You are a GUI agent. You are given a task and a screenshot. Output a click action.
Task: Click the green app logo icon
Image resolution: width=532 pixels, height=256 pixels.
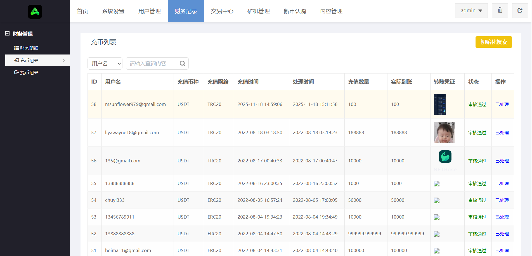(x=35, y=12)
